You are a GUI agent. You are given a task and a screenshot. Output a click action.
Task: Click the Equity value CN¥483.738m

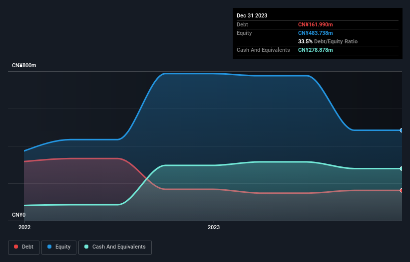(315, 33)
